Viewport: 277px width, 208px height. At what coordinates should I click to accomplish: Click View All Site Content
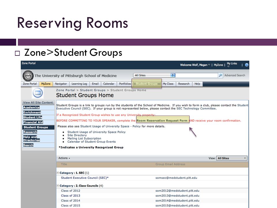[38, 103]
